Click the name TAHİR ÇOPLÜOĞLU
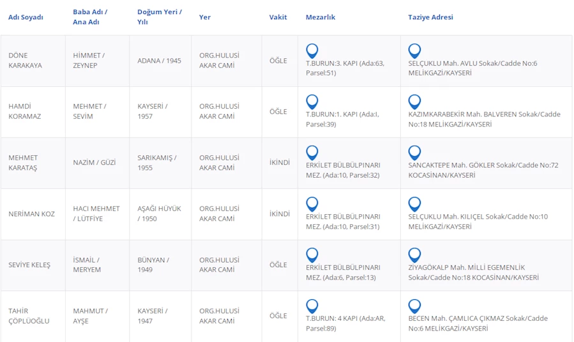The width and height of the screenshot is (574, 342). click(x=29, y=316)
